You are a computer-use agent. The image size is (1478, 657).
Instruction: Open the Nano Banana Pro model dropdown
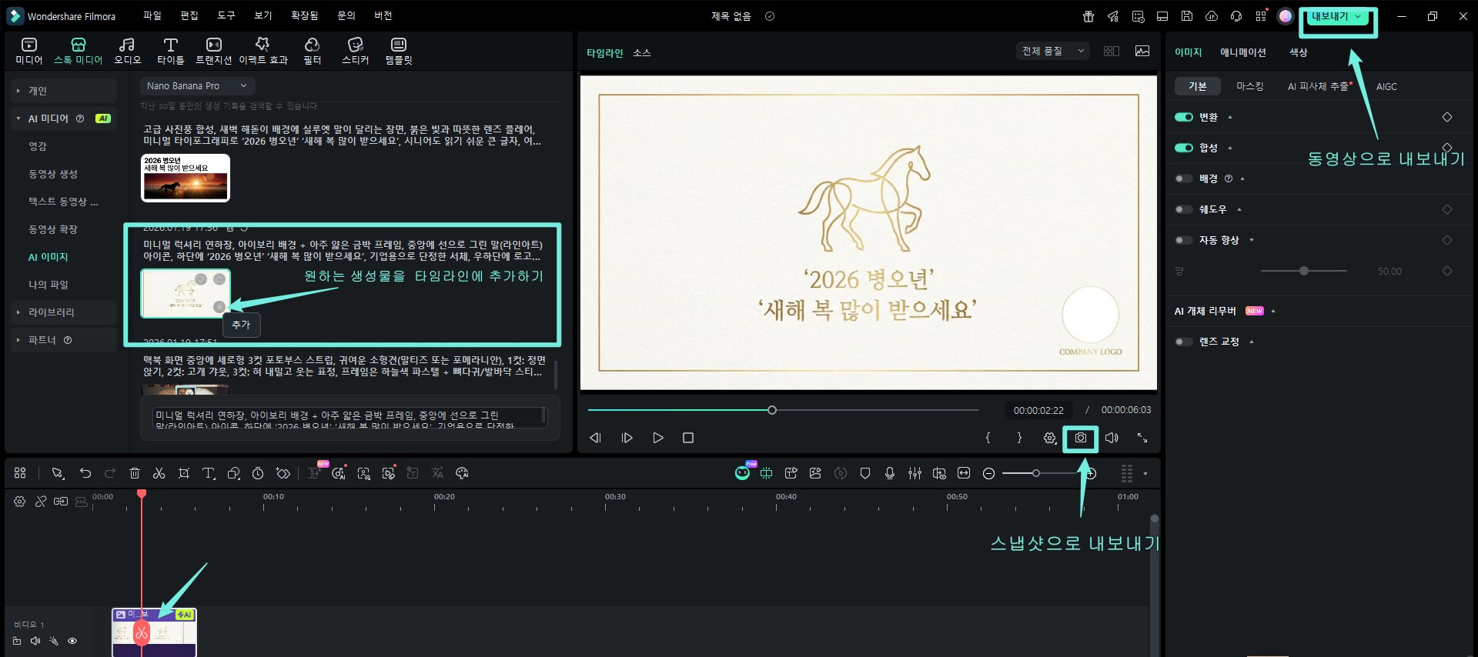click(197, 86)
